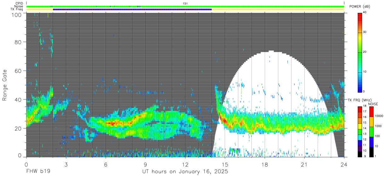Click the 24 tick on UT hours axis
Viewport: 387px width, 178px height.
[x=344, y=165]
